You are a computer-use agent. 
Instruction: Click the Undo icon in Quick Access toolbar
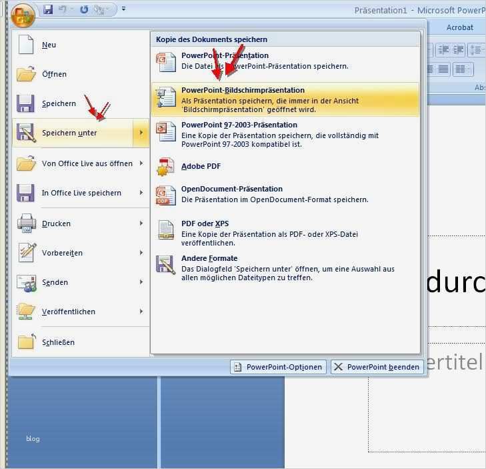pos(63,9)
